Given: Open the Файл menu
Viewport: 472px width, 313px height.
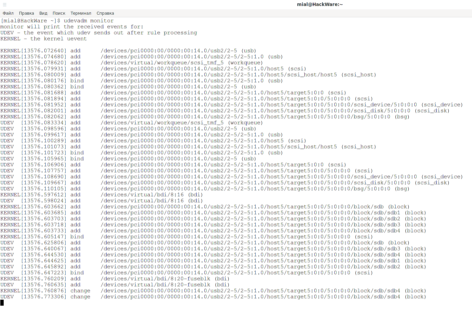Looking at the screenshot, I should (8, 13).
